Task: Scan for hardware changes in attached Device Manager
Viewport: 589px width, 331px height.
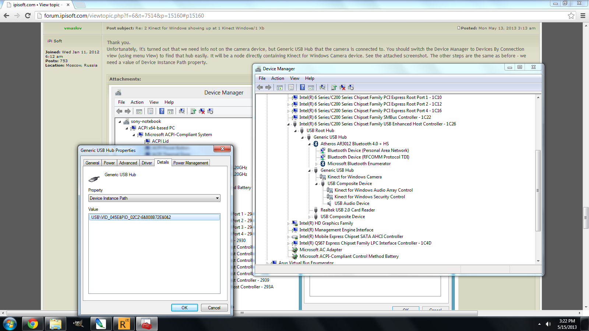Action: pos(182,111)
